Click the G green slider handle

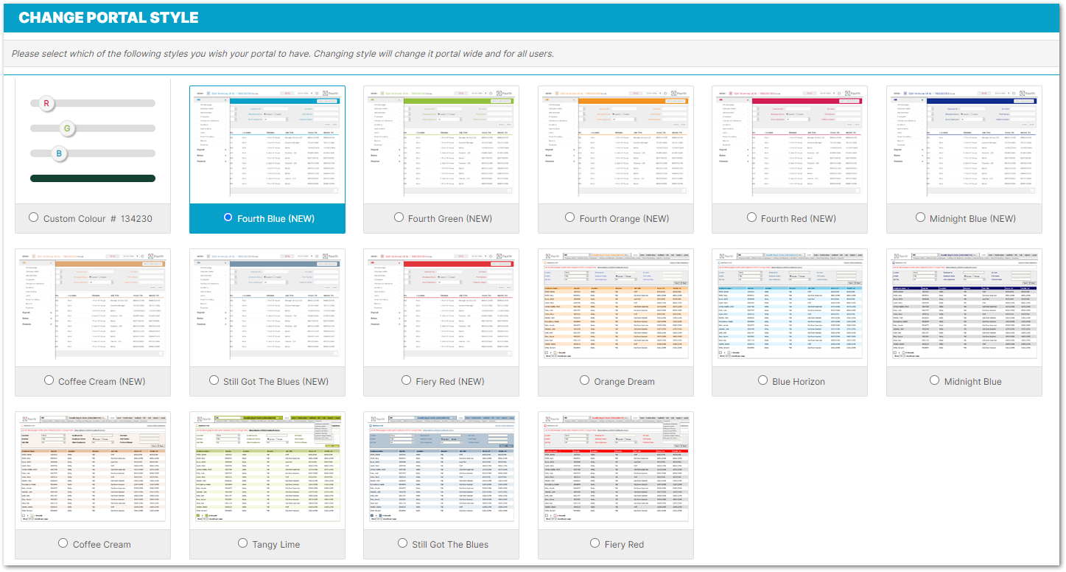coord(67,129)
